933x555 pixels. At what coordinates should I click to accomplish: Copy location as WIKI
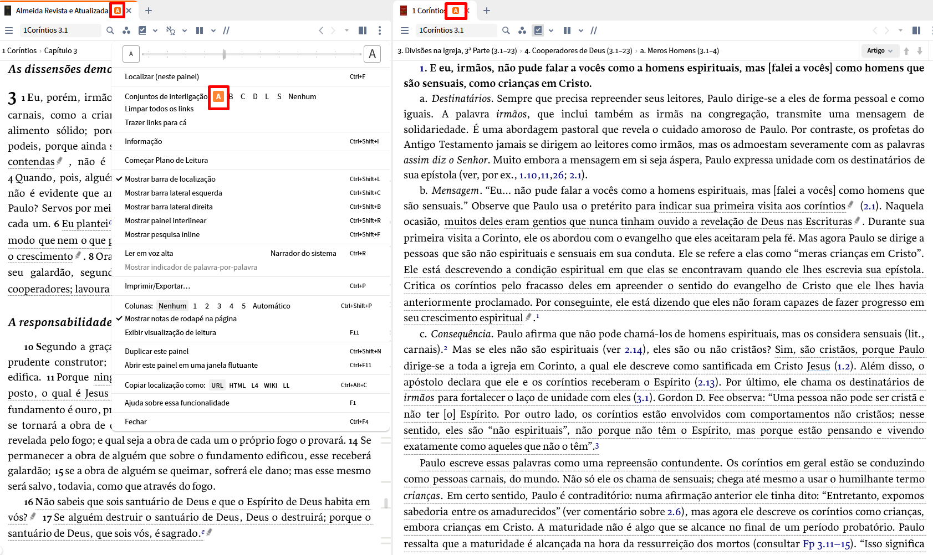click(271, 386)
